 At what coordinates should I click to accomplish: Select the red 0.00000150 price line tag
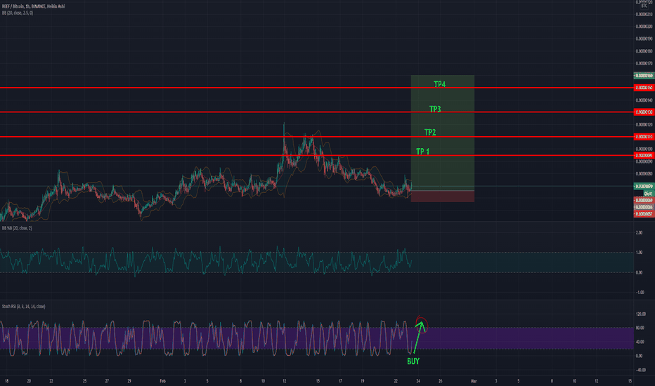tap(644, 88)
